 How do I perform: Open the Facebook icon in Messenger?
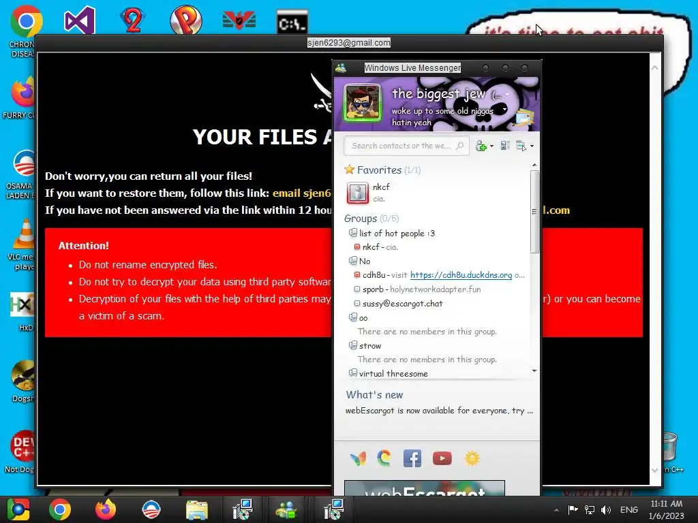412,458
